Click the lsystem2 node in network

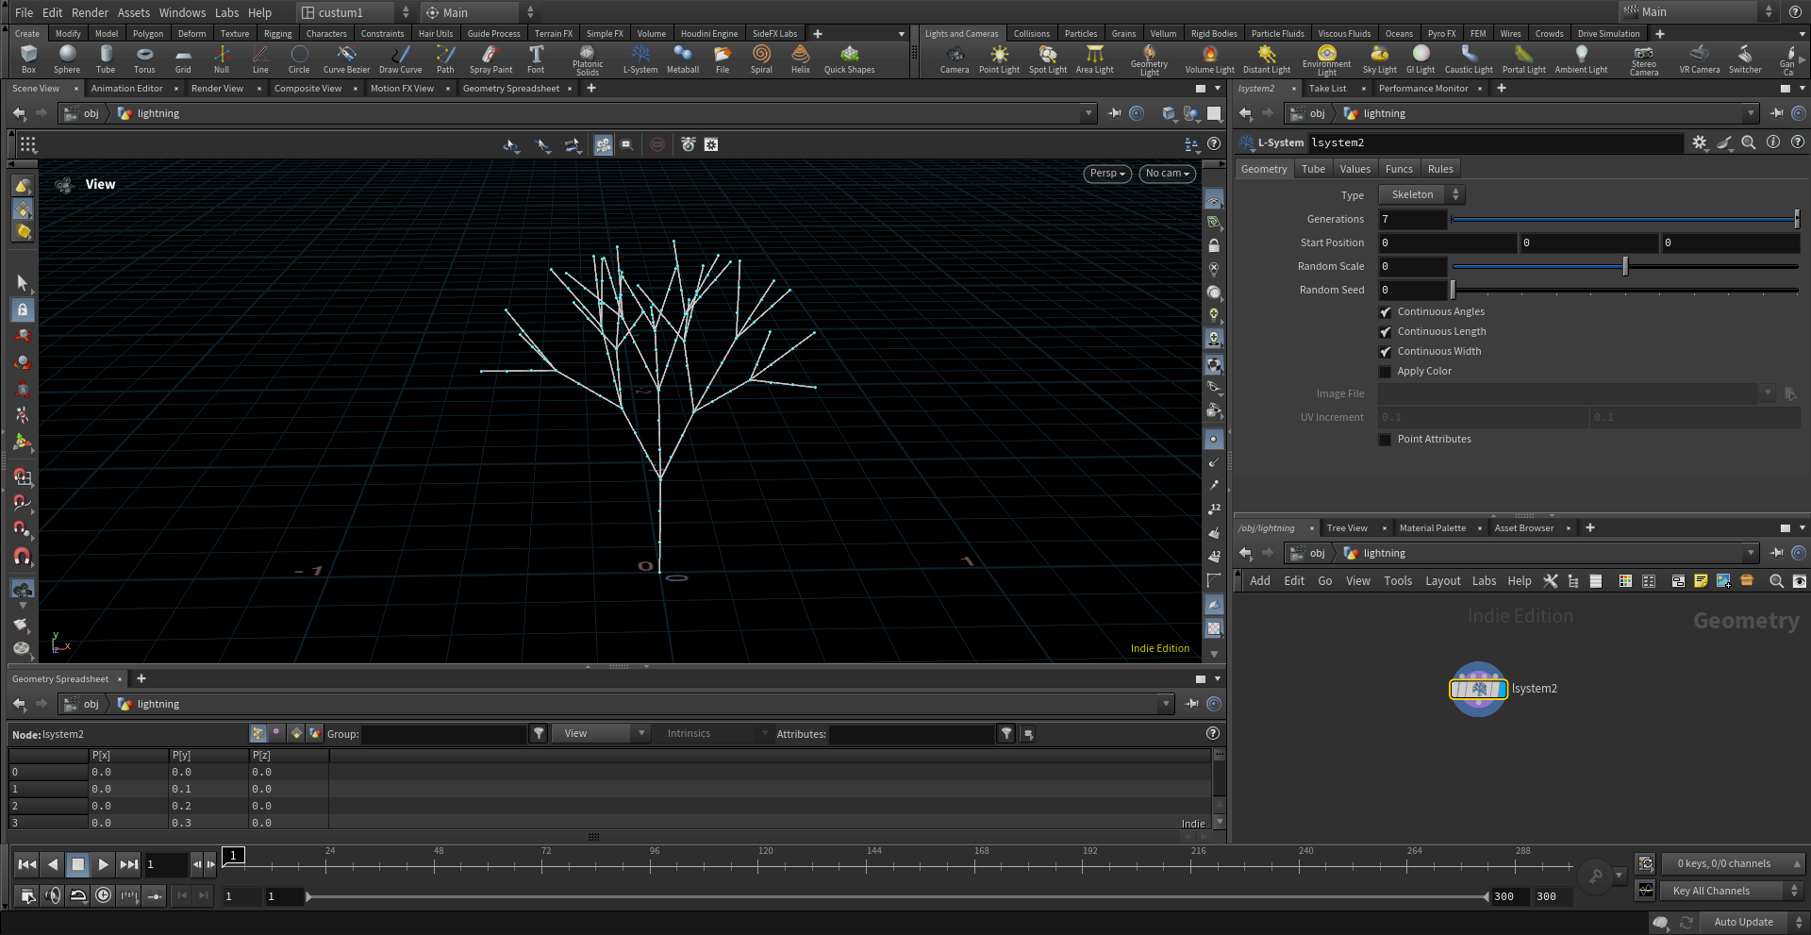(x=1478, y=689)
